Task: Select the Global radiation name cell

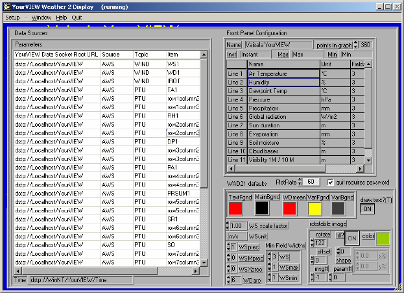Action: [x=283, y=117]
